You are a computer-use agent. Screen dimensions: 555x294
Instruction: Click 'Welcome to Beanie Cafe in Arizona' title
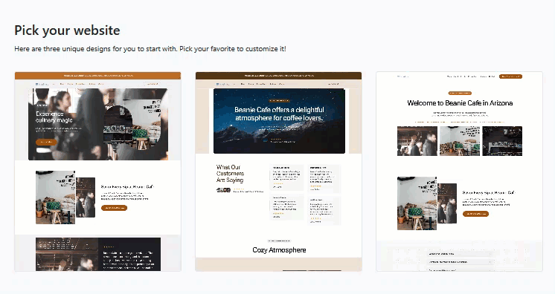tap(460, 103)
